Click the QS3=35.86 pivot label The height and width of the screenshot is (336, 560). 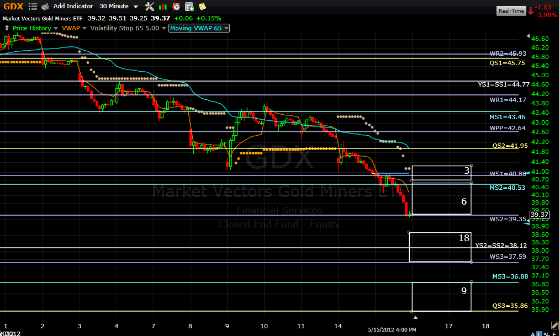(x=510, y=306)
